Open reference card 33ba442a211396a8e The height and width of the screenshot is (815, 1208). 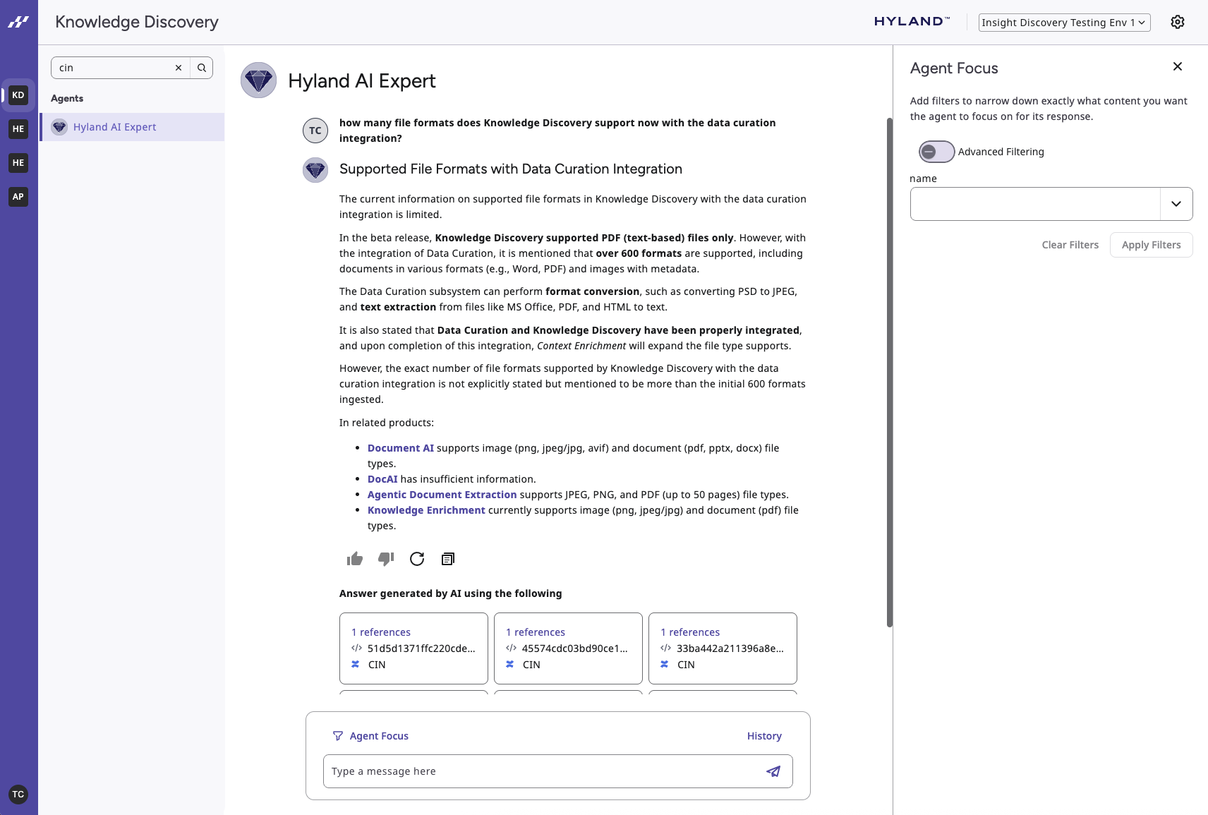(x=723, y=648)
